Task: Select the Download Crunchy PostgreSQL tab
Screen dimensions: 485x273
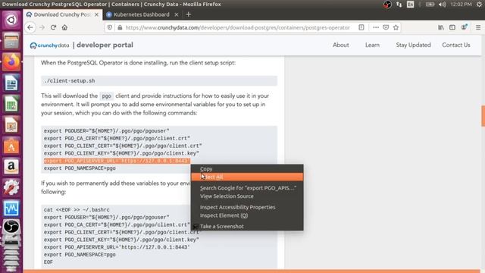Action: pos(63,14)
